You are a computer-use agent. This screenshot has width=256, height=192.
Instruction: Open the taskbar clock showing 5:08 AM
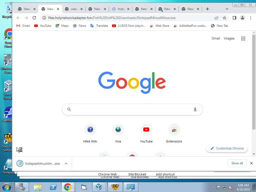pos(243,187)
